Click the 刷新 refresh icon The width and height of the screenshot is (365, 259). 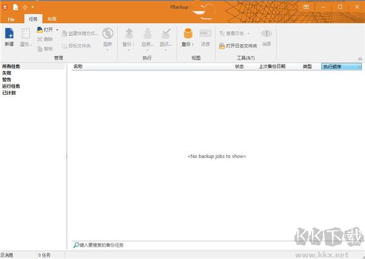pyautogui.click(x=108, y=33)
